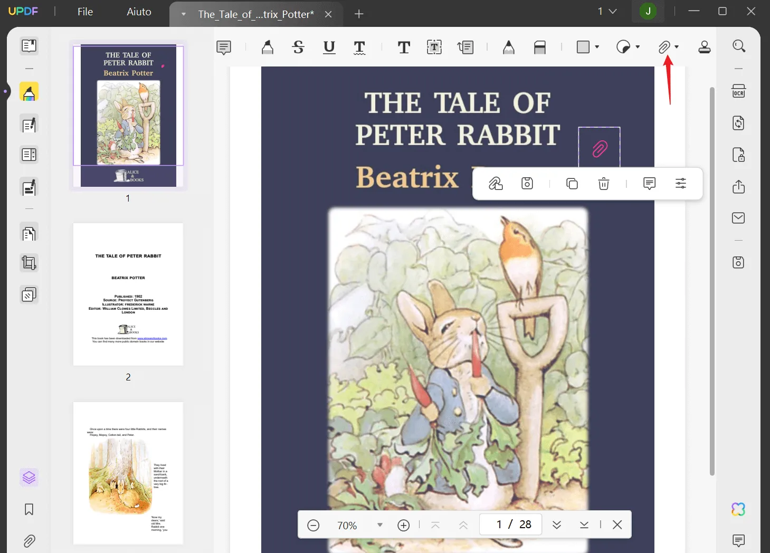This screenshot has width=770, height=553.
Task: Select the Highlight tool
Action: tap(268, 47)
